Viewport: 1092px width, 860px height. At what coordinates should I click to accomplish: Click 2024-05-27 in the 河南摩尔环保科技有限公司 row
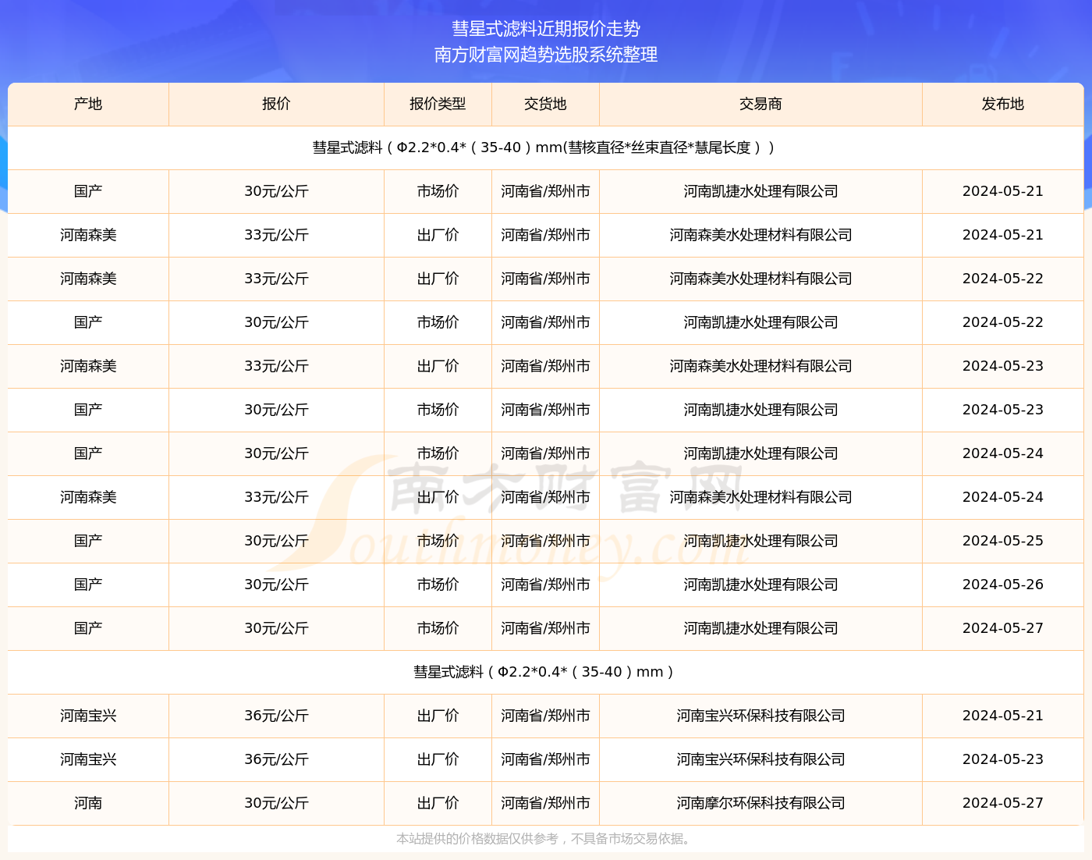point(1002,803)
